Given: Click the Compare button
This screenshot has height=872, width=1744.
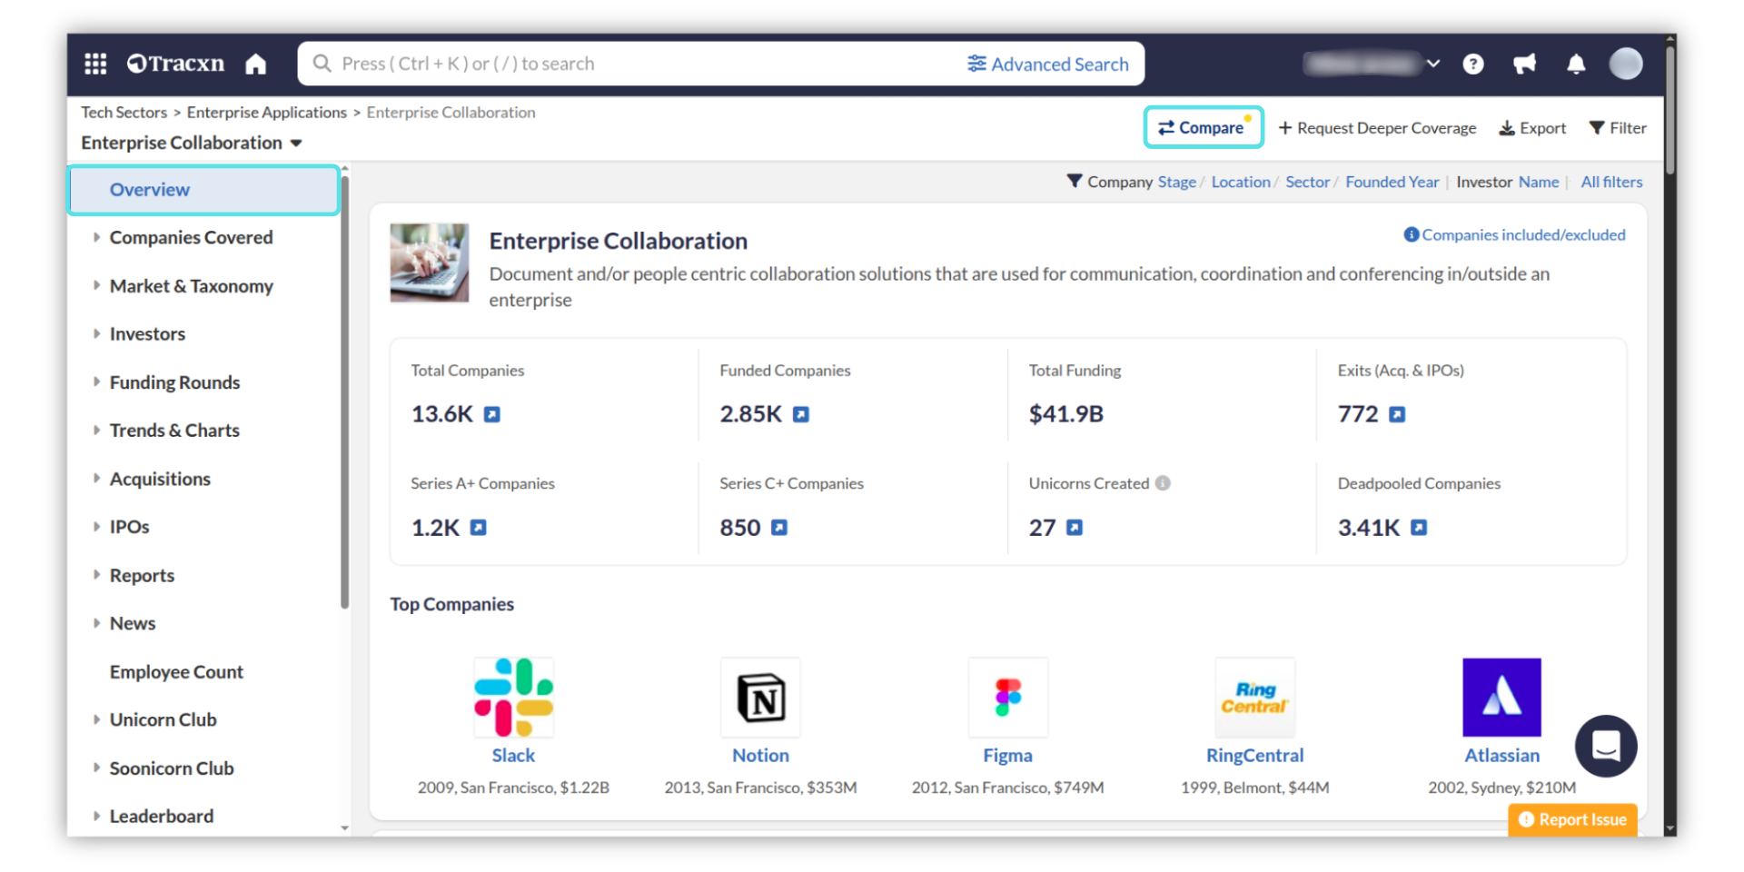Looking at the screenshot, I should point(1203,128).
